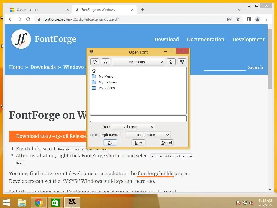Go back in Chrome
The height and width of the screenshot is (208, 277).
click(x=11, y=19)
